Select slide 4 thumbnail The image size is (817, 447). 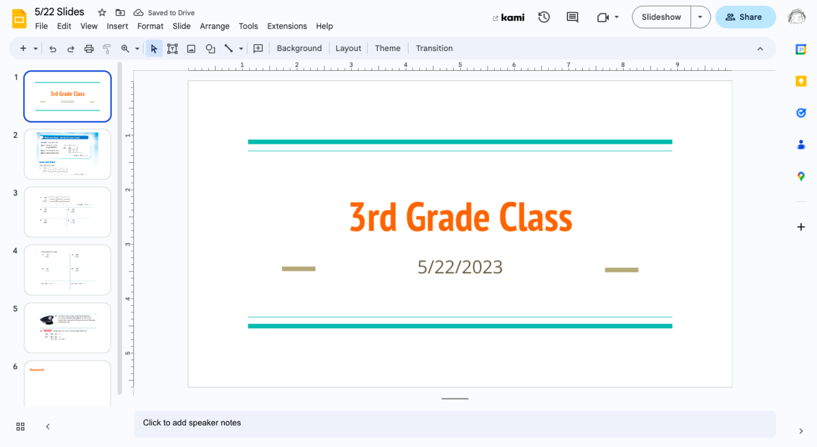(68, 270)
